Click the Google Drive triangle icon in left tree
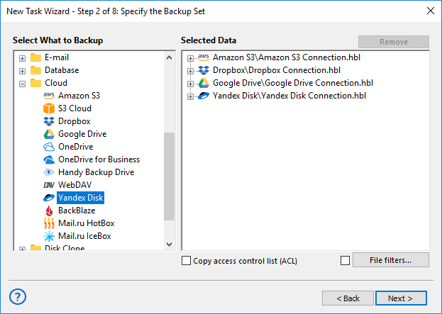 point(49,134)
